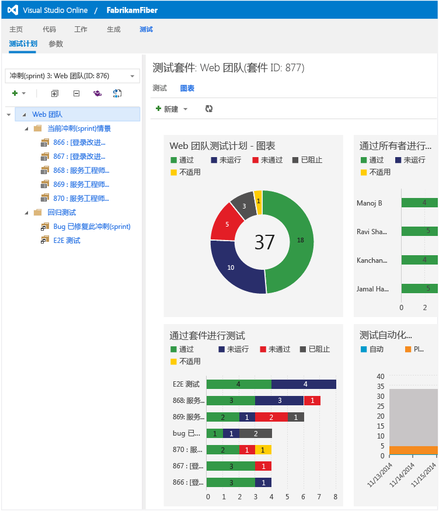Screen dimensions: 439x511
Task: Switch to the 参数 sub-tab
Action: pos(55,44)
